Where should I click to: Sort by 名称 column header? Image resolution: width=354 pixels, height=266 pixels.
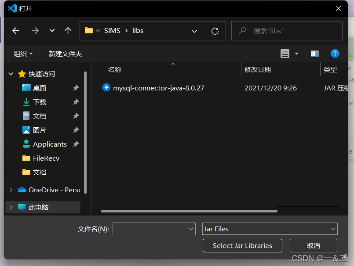(x=115, y=69)
